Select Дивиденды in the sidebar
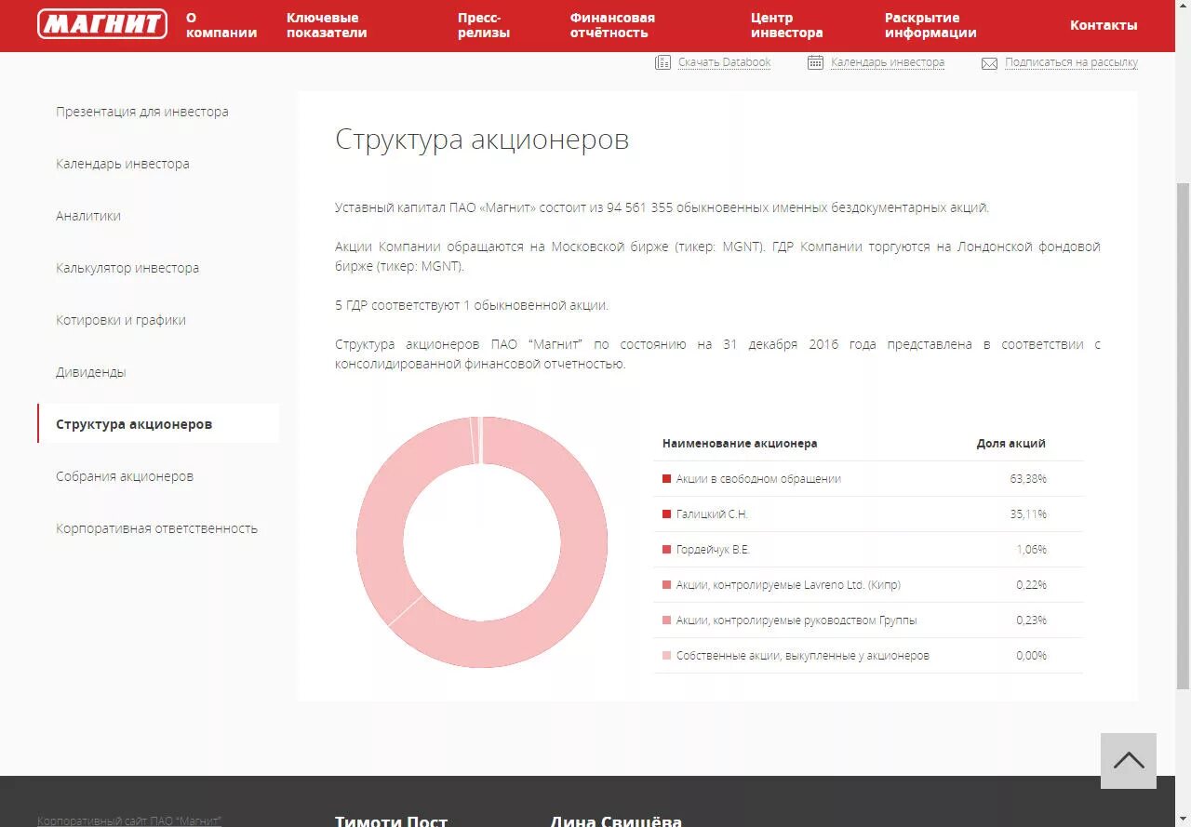The width and height of the screenshot is (1191, 827). (91, 372)
